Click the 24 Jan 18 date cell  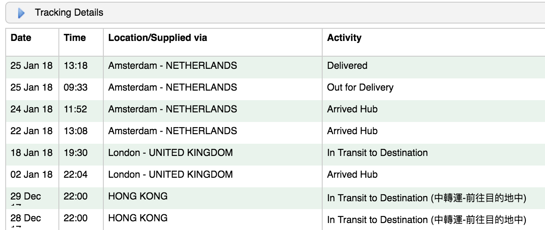coord(31,109)
